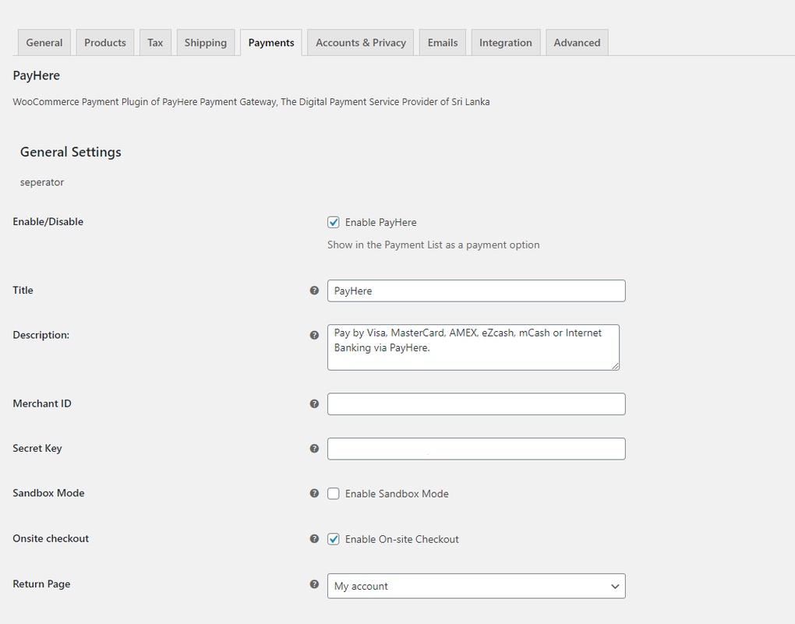
Task: Switch to the Emails tab
Action: [x=442, y=42]
